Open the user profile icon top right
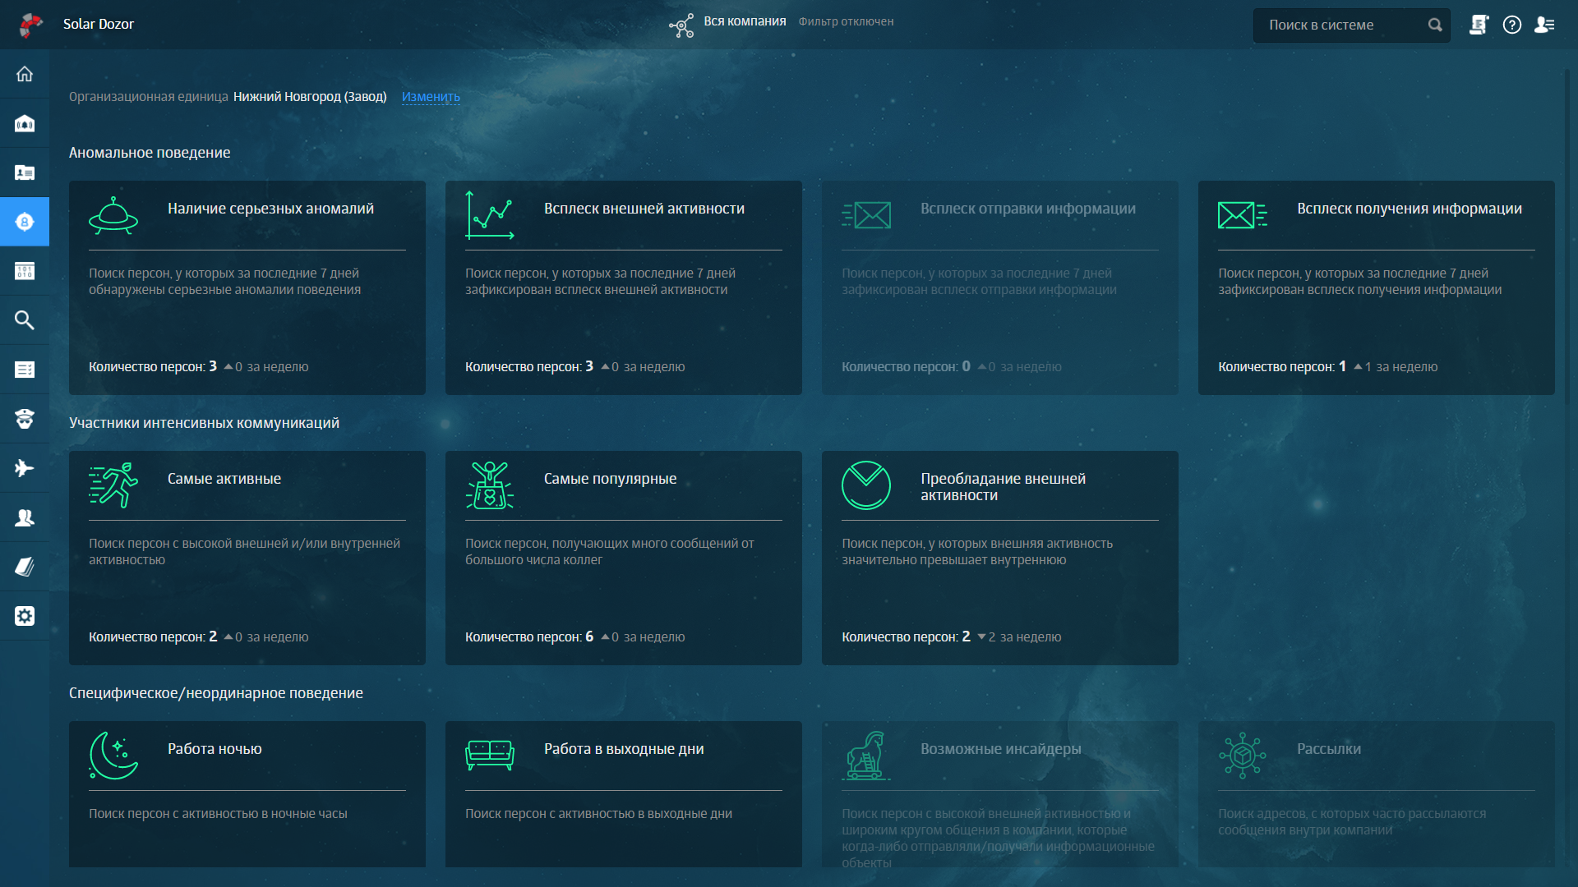 click(1544, 25)
